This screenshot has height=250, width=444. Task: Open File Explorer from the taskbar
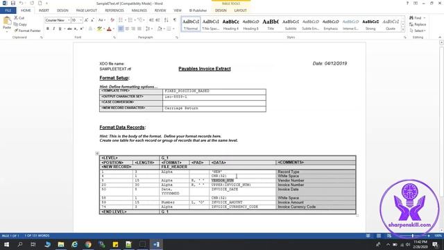pos(61,244)
